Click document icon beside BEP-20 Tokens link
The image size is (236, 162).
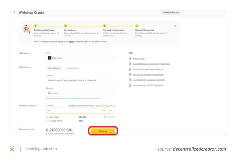pyautogui.click(x=130, y=85)
